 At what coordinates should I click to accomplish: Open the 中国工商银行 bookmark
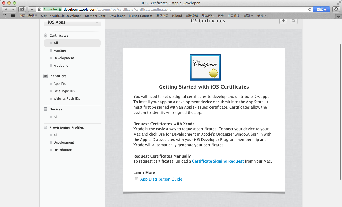[x=28, y=16]
